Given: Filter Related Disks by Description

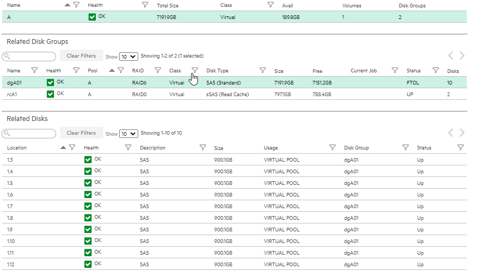Looking at the screenshot, I should tap(203, 147).
